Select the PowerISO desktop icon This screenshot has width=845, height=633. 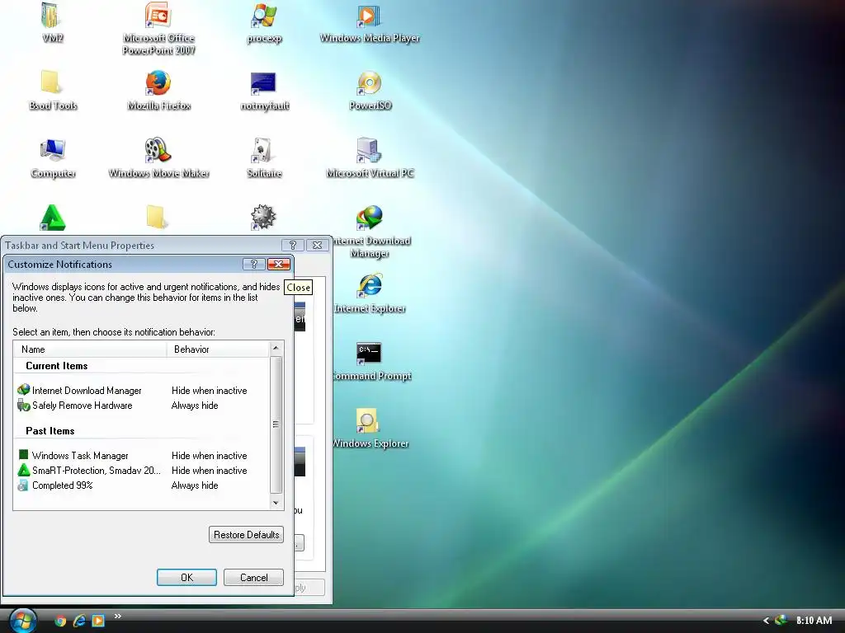(370, 89)
